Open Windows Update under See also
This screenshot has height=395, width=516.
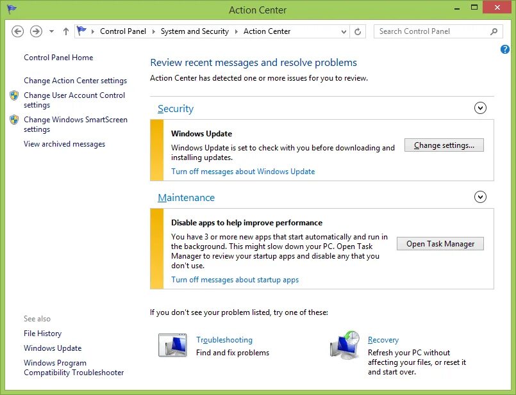pyautogui.click(x=53, y=348)
